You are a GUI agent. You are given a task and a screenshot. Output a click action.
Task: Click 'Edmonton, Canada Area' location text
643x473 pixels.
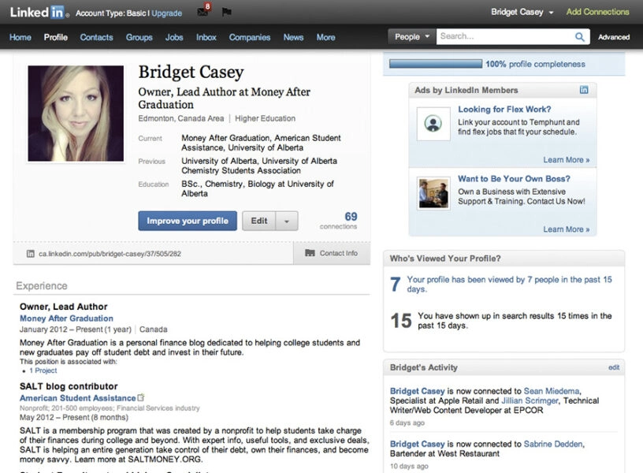[x=181, y=118]
